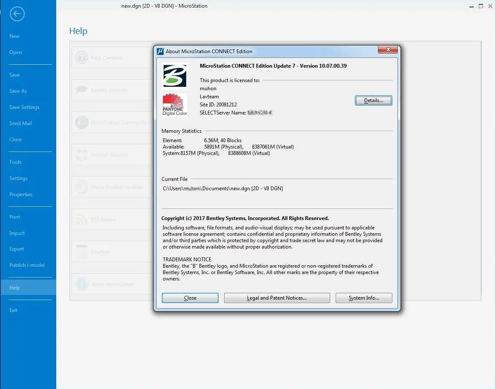Open license Details button

[x=374, y=100]
